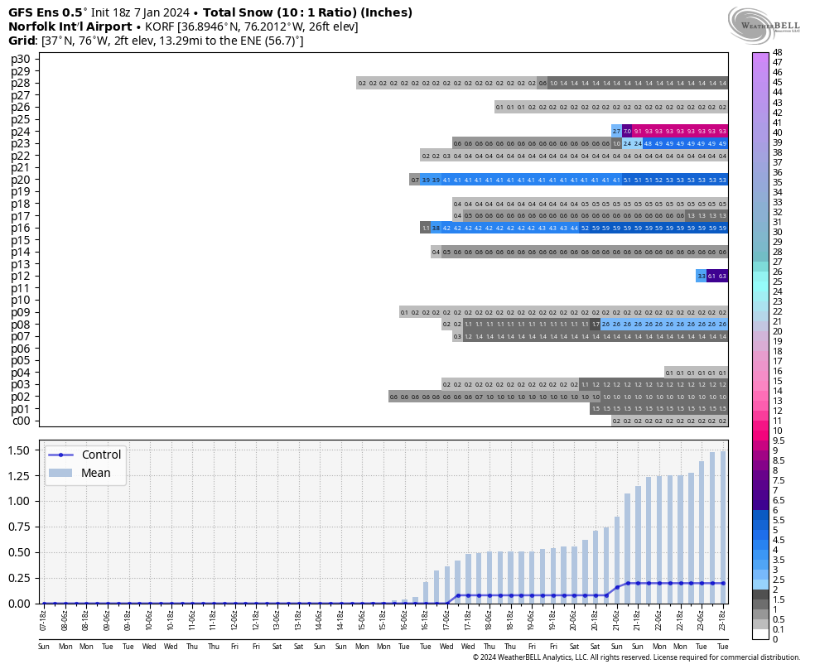815x669 pixels.
Task: Click ensemble member label p24
Action: (x=21, y=132)
